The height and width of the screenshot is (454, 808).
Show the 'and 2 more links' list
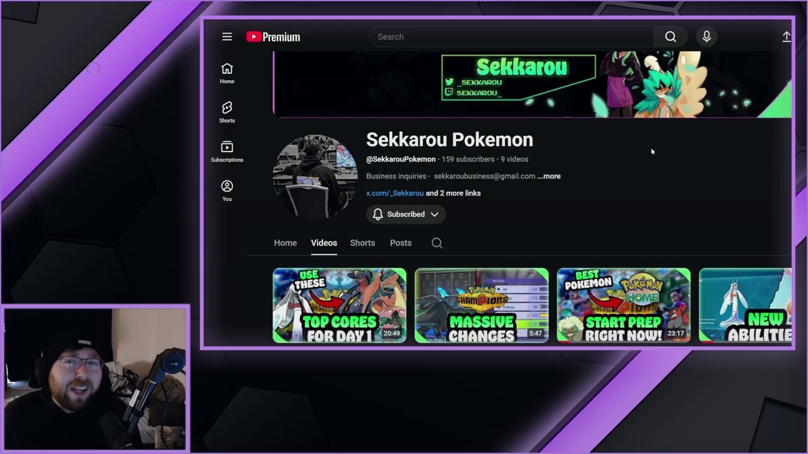coord(453,193)
